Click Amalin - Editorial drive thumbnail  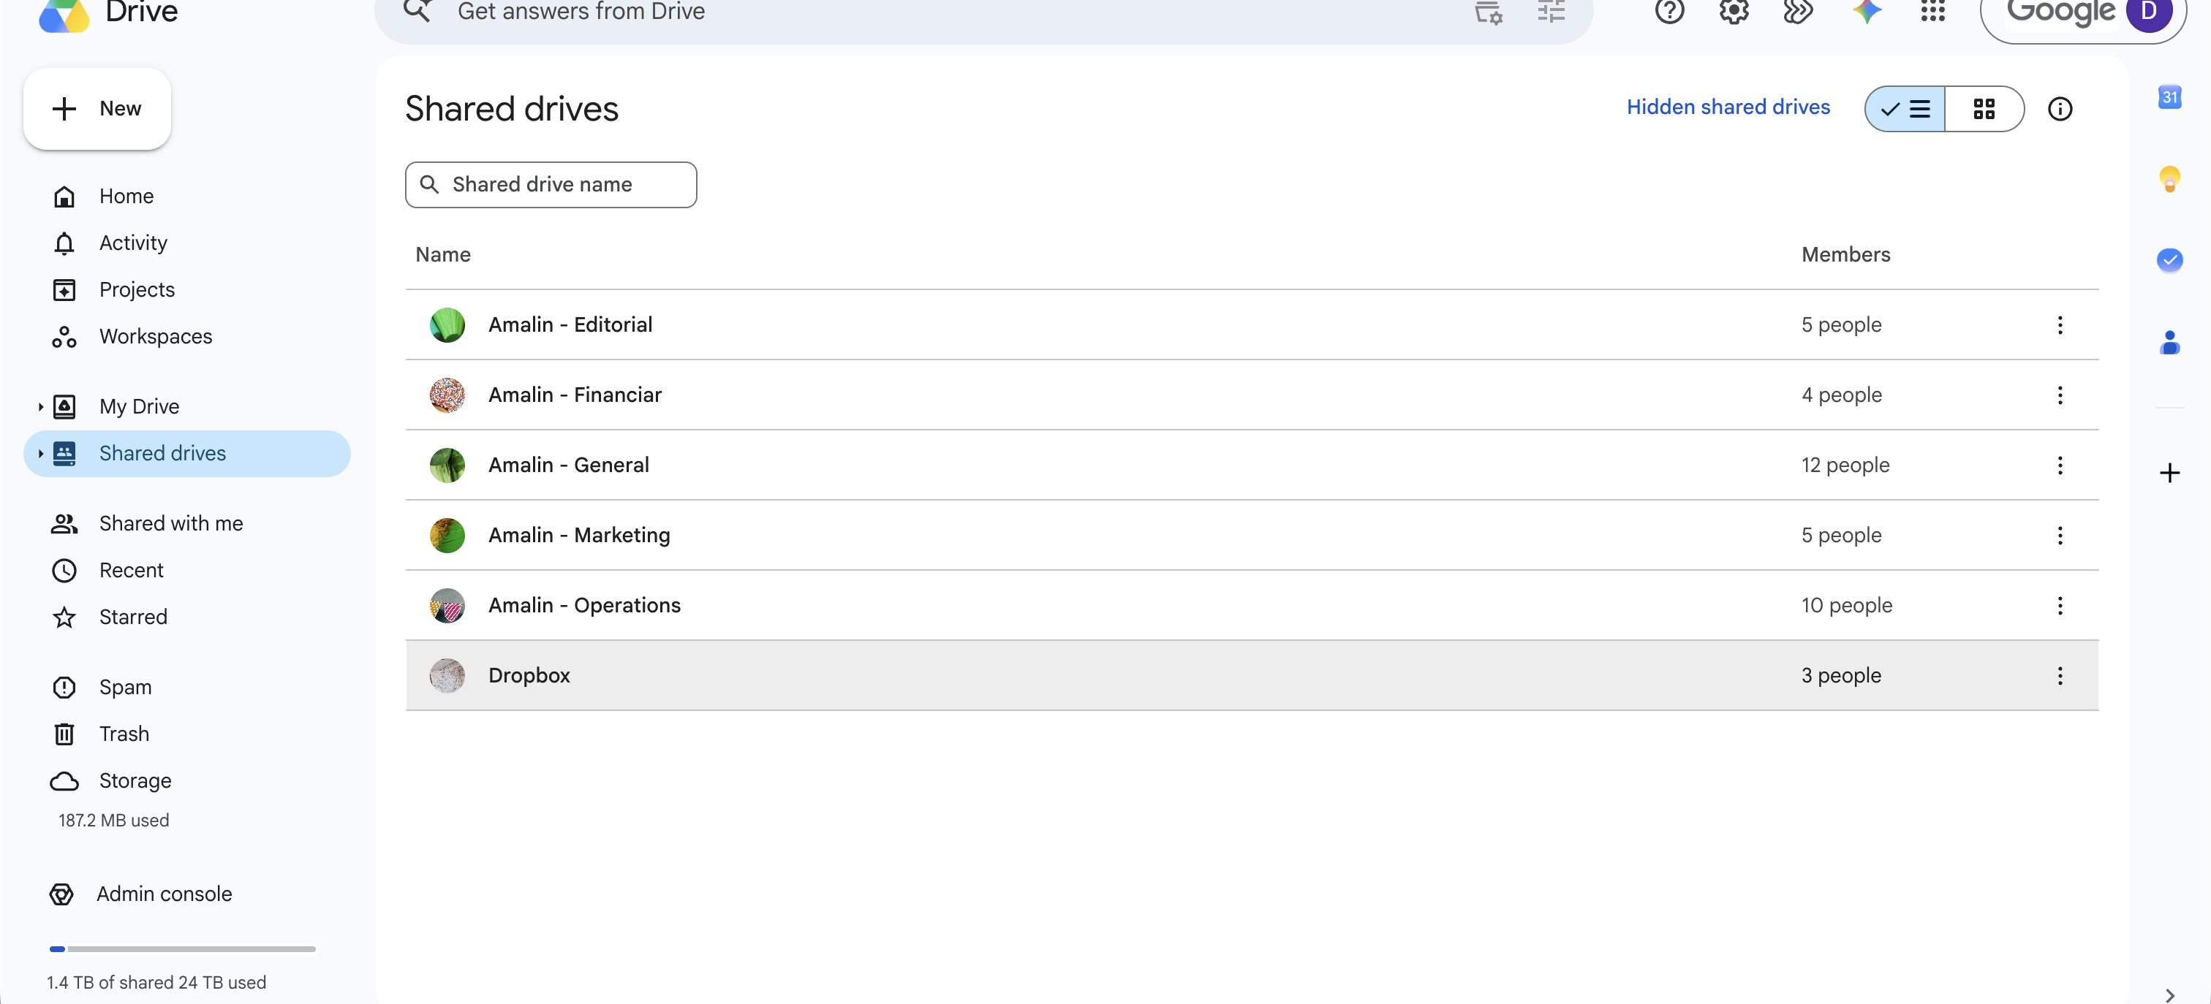tap(447, 325)
